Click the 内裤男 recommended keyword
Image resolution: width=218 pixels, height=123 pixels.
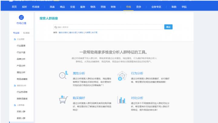coord(88,32)
